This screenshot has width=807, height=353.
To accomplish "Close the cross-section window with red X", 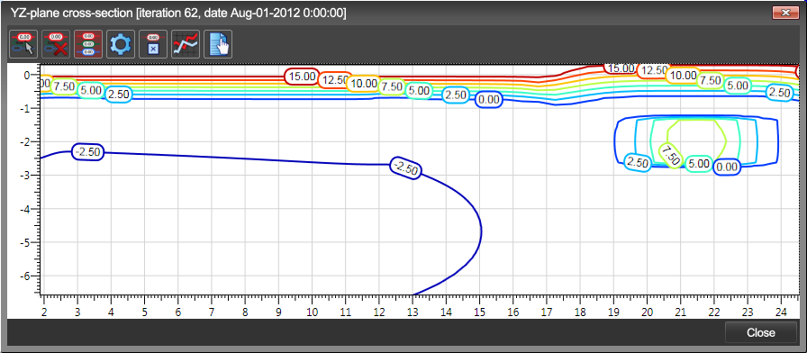I will (785, 14).
